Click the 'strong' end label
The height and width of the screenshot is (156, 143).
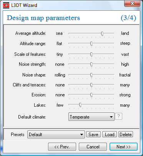click(125, 95)
